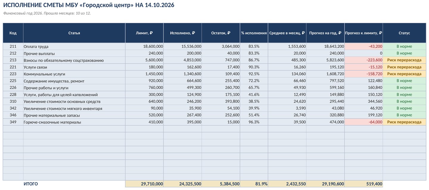Select 'Горюче-смазочные материалы' cell
The image size is (429, 190).
[x=74, y=122]
